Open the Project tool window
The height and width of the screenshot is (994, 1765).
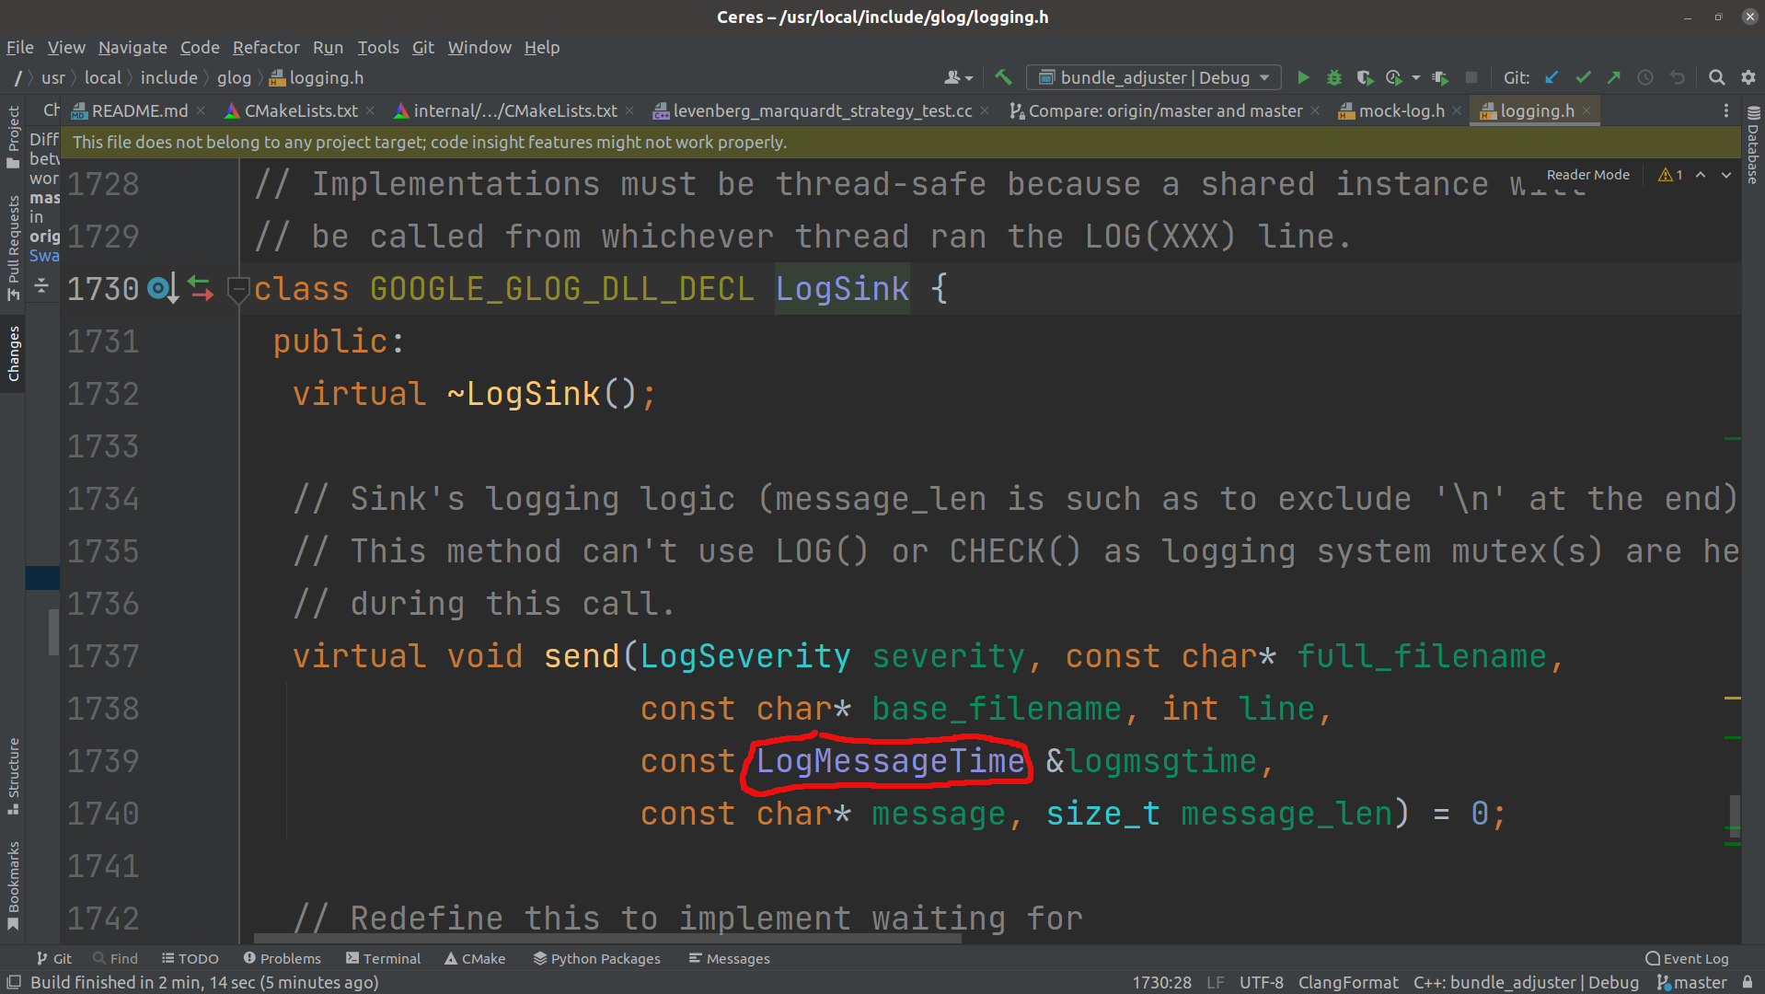pyautogui.click(x=13, y=136)
